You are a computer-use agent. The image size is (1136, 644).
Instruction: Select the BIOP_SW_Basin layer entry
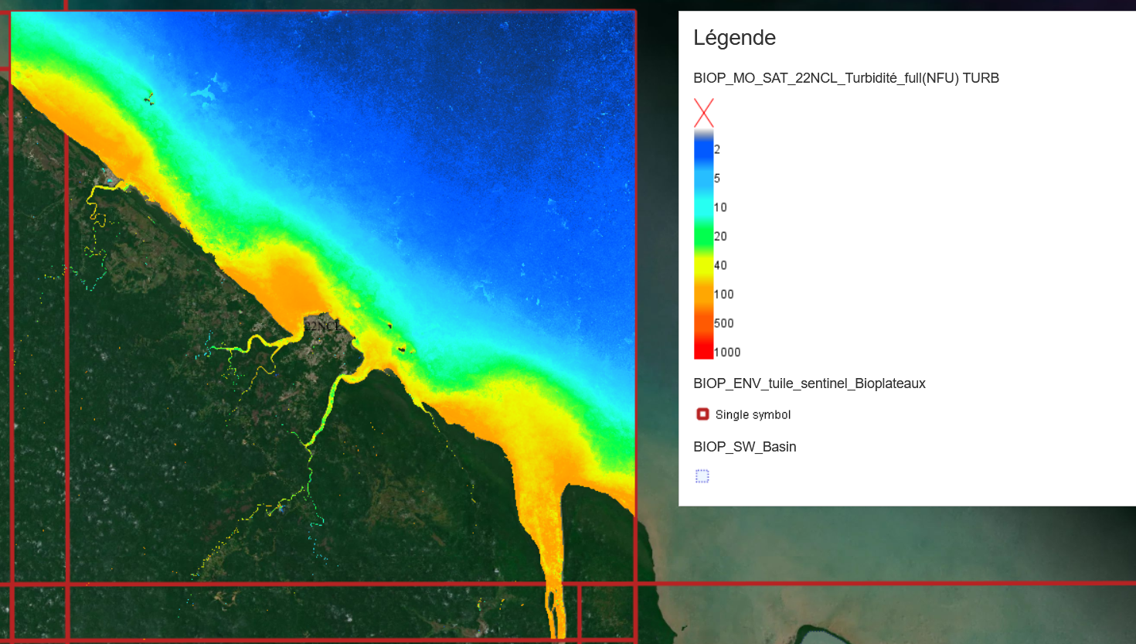pos(744,447)
